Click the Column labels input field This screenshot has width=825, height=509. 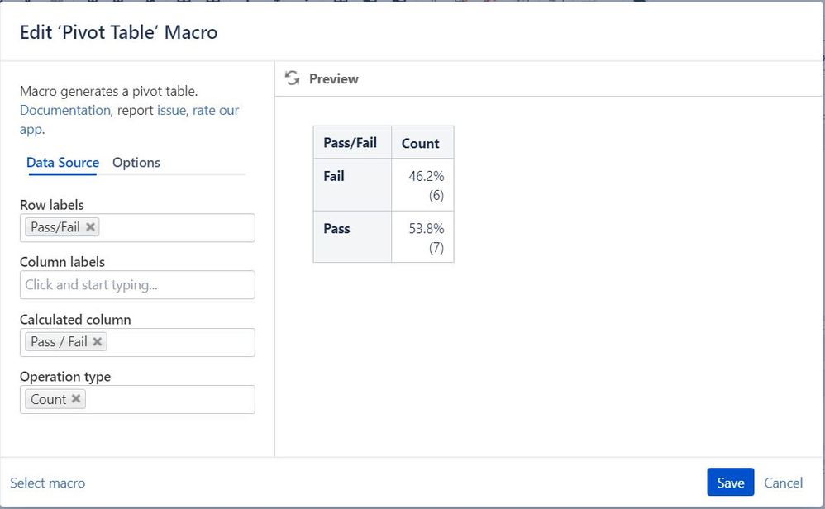pyautogui.click(x=137, y=284)
